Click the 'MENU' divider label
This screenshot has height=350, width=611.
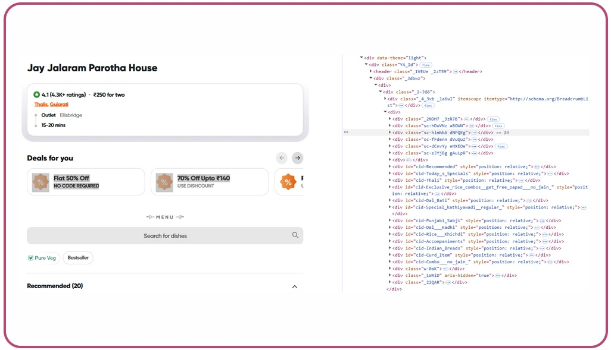[x=165, y=217]
